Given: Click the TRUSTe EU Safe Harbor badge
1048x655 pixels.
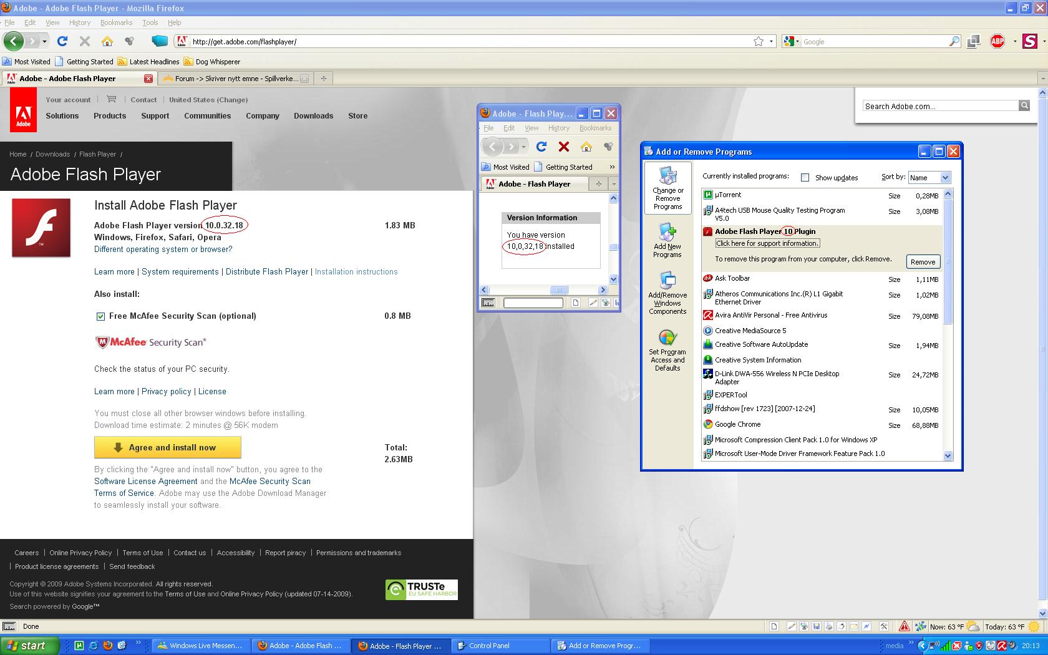Looking at the screenshot, I should [x=422, y=589].
